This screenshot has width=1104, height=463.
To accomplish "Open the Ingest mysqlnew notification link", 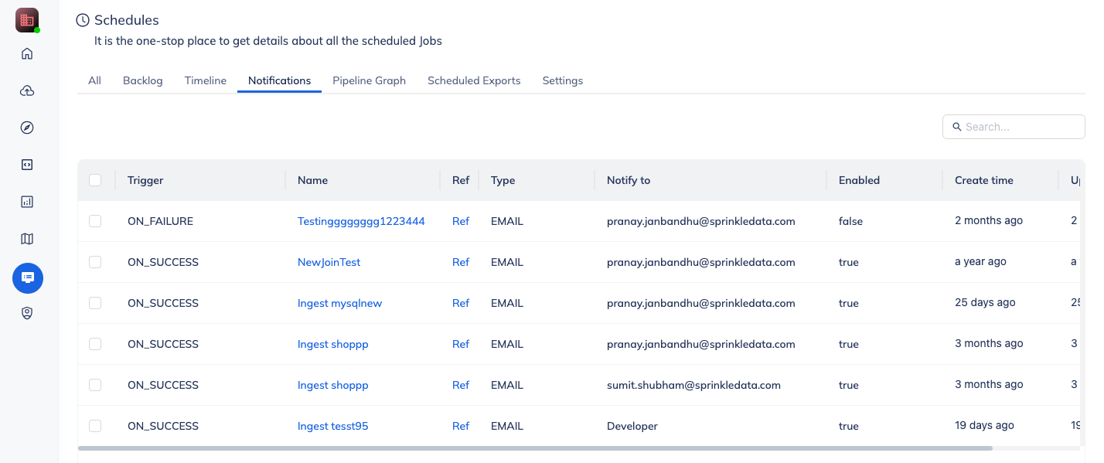I will pyautogui.click(x=339, y=303).
